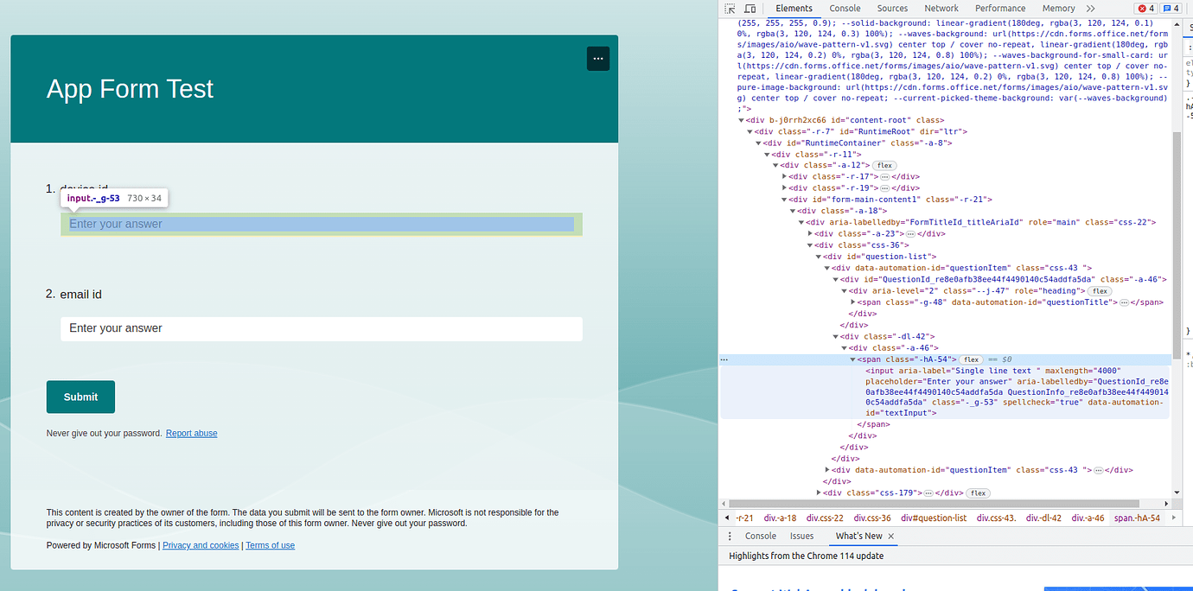The width and height of the screenshot is (1193, 591).
Task: Toggle the device toolbar icon
Action: (750, 9)
